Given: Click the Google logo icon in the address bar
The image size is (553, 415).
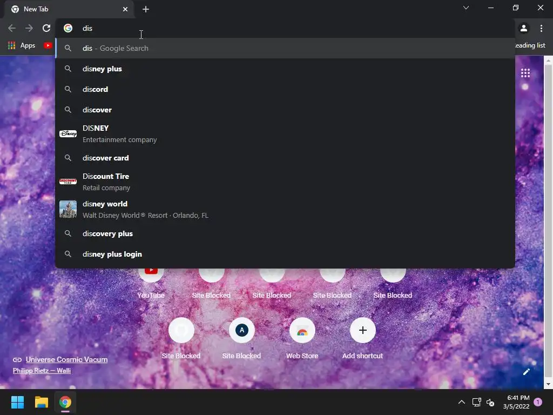Looking at the screenshot, I should pos(68,28).
